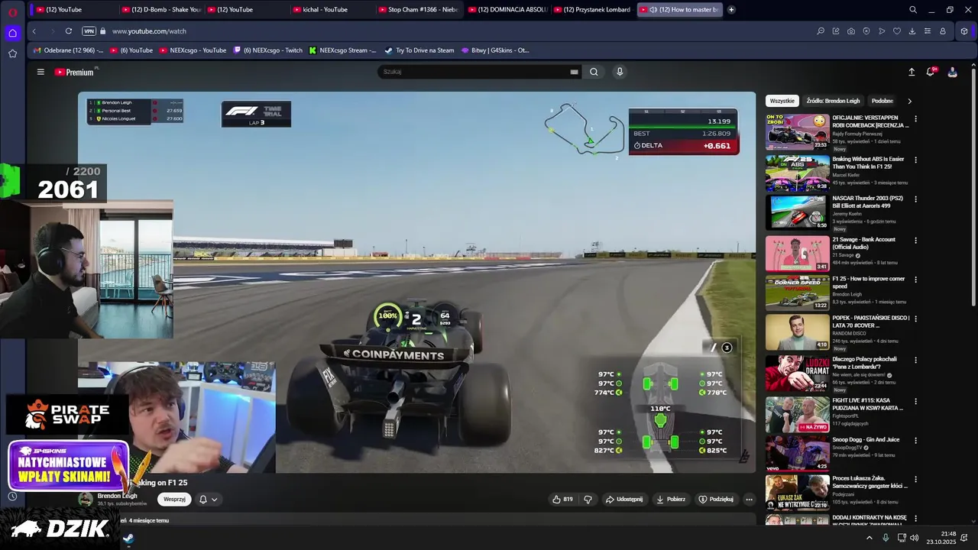This screenshot has height=550, width=978.
Task: Open the FIGHT LIVE #115 live video thumbnail
Action: click(798, 414)
